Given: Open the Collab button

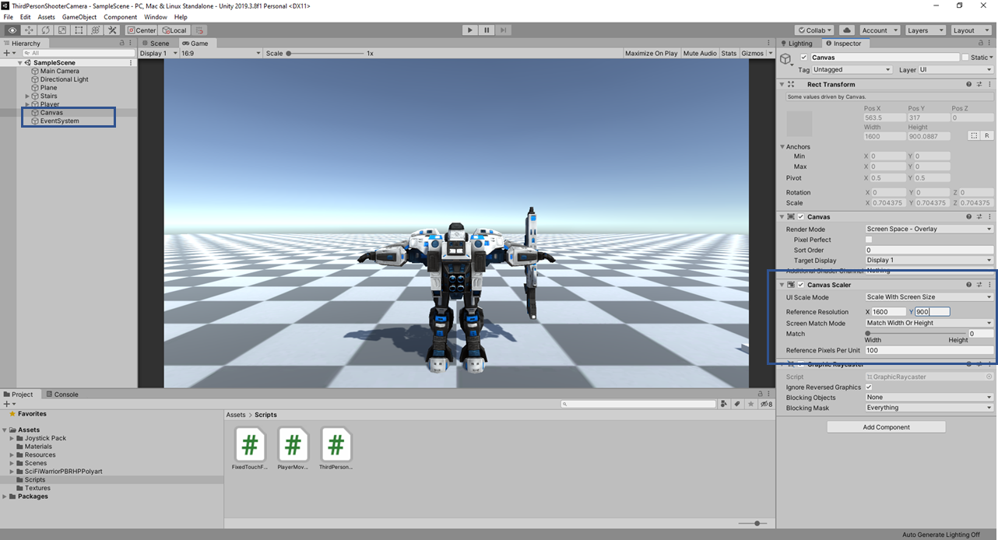Looking at the screenshot, I should pyautogui.click(x=814, y=30).
